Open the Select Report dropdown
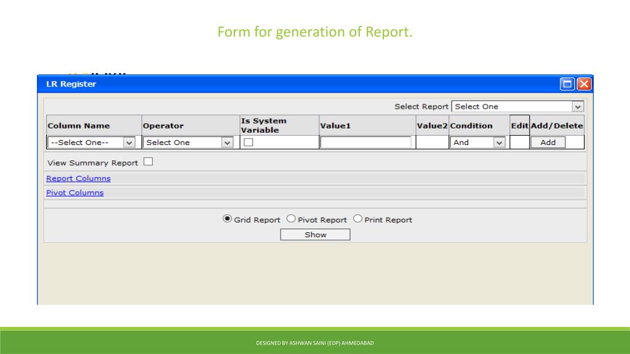This screenshot has width=630, height=354. pyautogui.click(x=517, y=106)
